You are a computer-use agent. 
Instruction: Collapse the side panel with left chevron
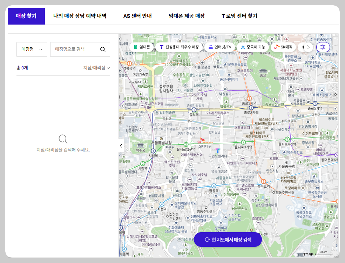[121, 146]
